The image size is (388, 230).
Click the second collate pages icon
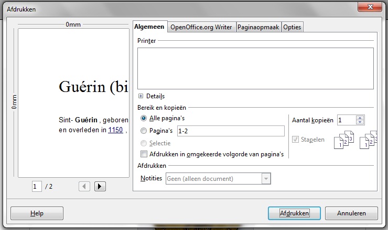[x=369, y=140]
